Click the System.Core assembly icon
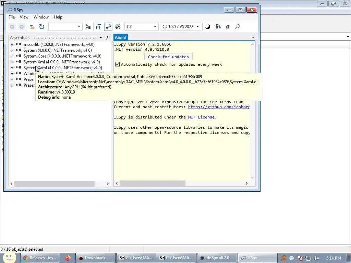This screenshot has height=263, width=351. pos(19,56)
